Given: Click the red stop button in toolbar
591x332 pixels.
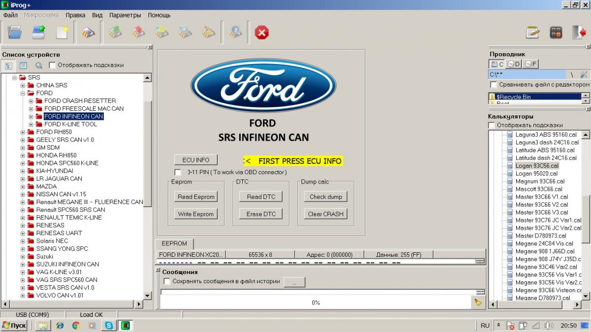Looking at the screenshot, I should tap(262, 33).
